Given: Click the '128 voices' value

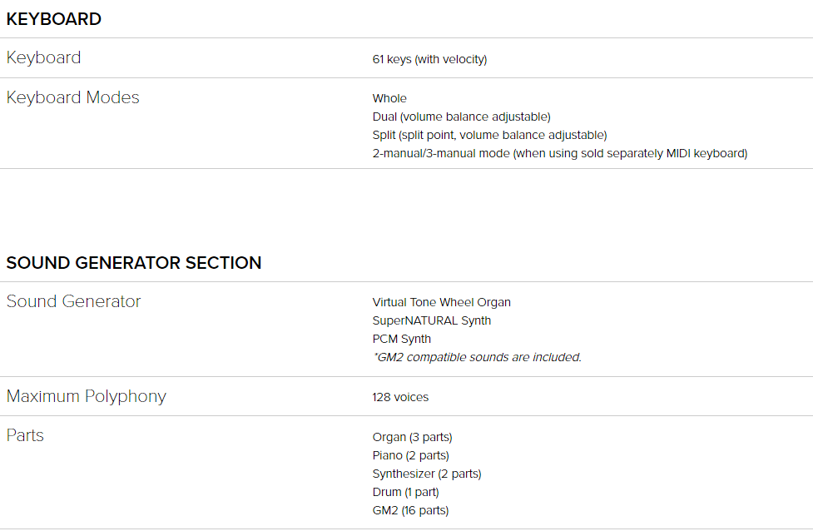Looking at the screenshot, I should [x=400, y=397].
